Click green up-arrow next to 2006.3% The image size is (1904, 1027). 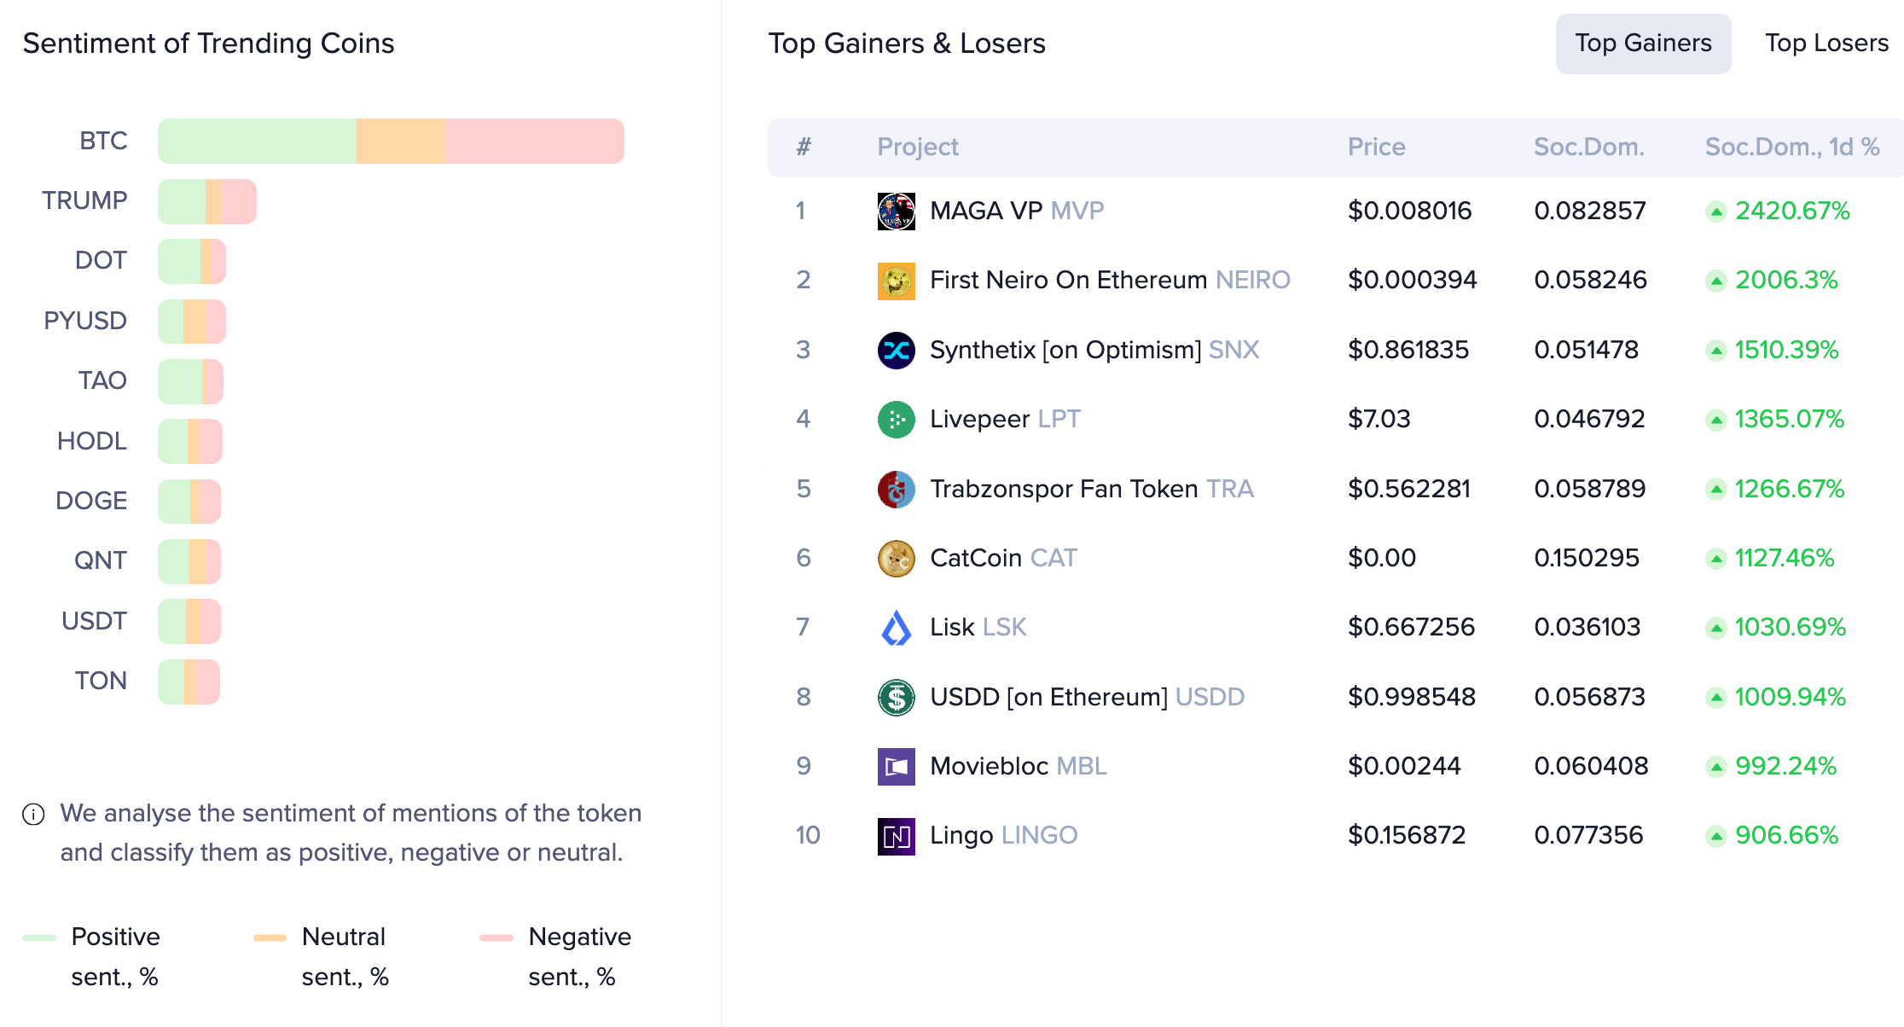(x=1715, y=281)
